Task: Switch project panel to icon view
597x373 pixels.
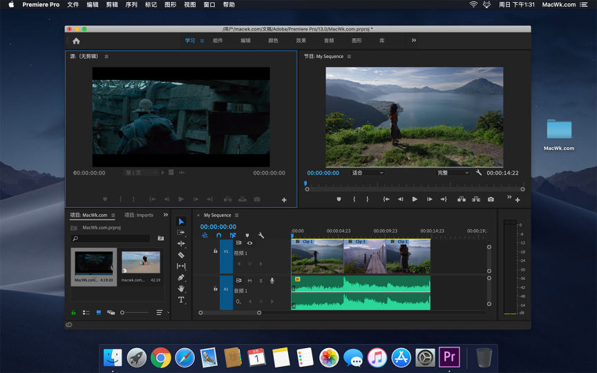Action: pyautogui.click(x=99, y=312)
